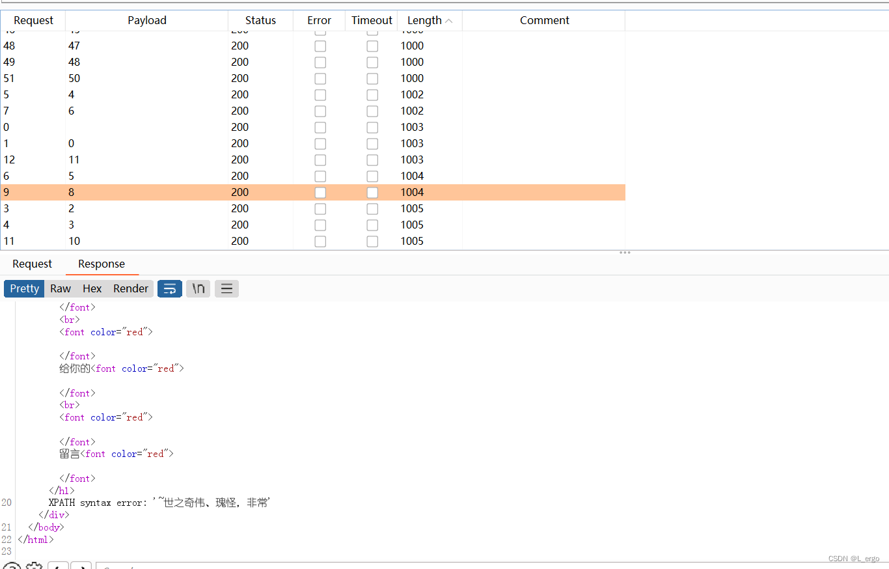Enable the Error checkbox for request 12
The height and width of the screenshot is (569, 889).
pos(320,160)
